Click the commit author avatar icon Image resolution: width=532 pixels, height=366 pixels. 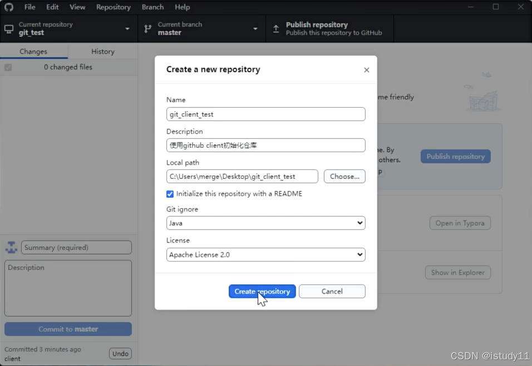point(12,248)
